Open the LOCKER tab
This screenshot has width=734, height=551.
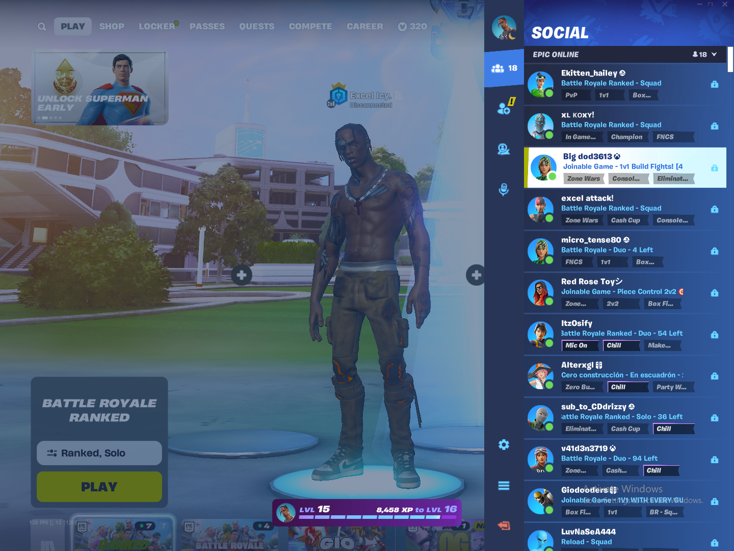(157, 27)
